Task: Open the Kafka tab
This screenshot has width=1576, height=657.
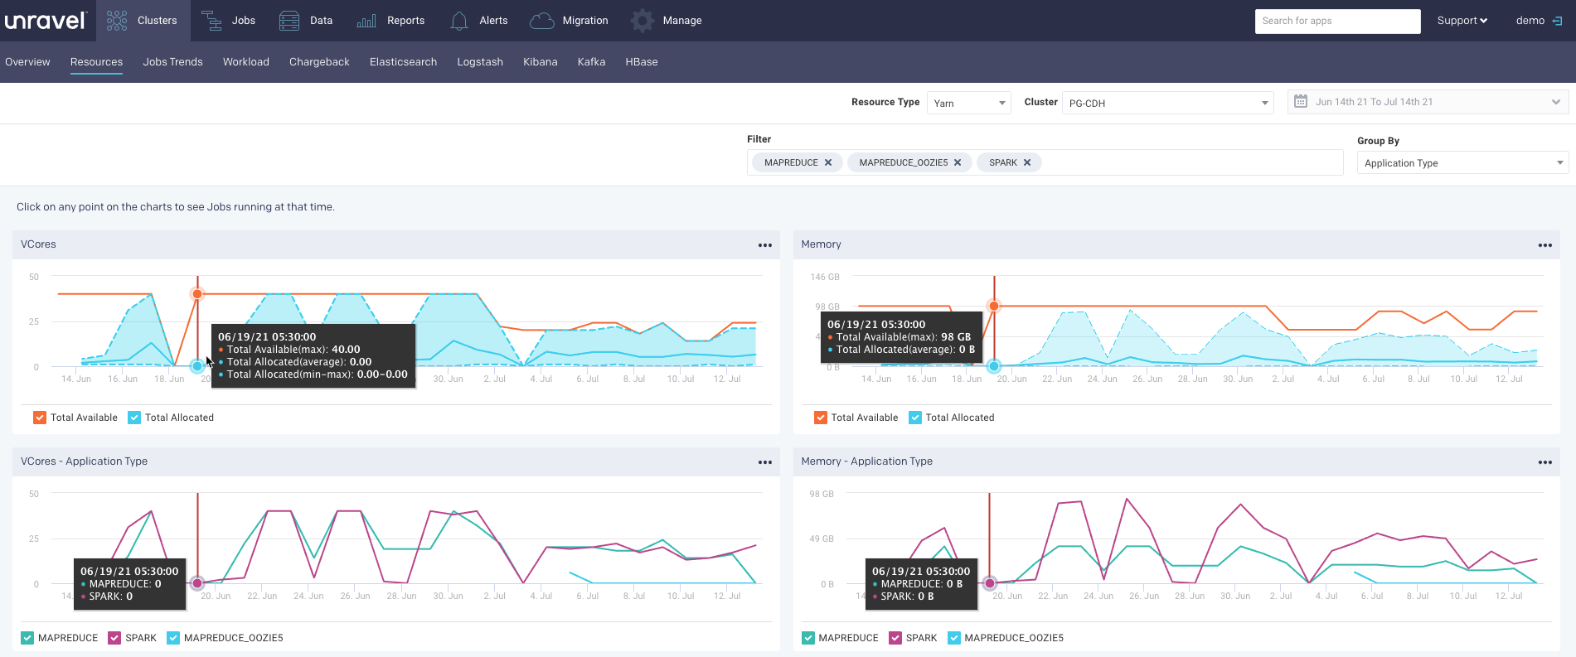Action: tap(591, 62)
